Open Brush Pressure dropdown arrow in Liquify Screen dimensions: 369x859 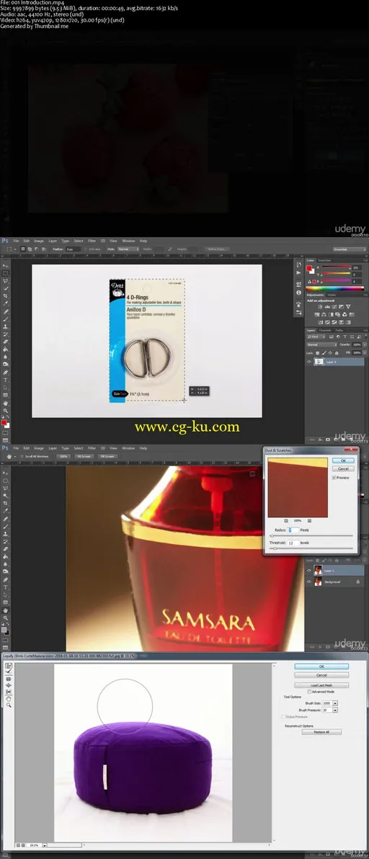[x=335, y=710]
